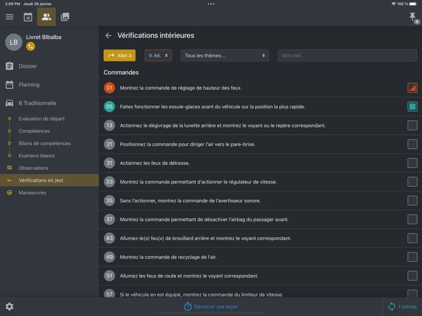Select question number 05 badge

tap(109, 107)
